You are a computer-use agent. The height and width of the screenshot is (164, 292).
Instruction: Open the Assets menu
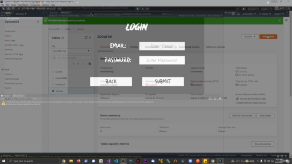(14, 5)
